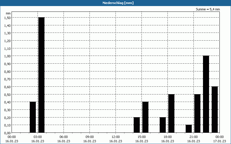
Task: Click the 18:00 x-axis time label
Action: click(x=168, y=137)
